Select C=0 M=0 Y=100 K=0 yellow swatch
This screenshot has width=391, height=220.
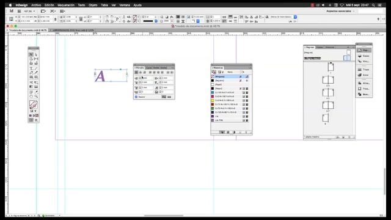(230, 100)
